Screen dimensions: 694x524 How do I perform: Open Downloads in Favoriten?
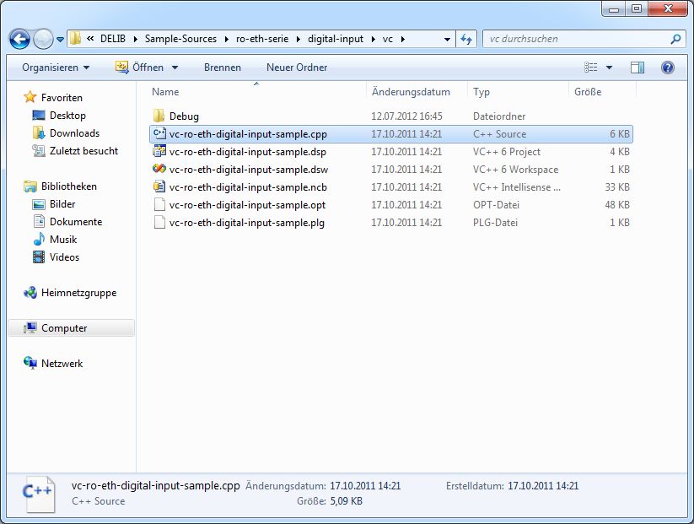(x=74, y=133)
